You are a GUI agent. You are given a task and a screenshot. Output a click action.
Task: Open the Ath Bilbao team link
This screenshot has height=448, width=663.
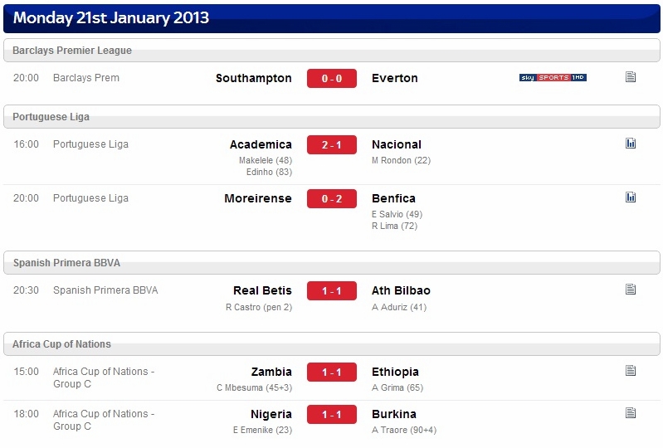[x=401, y=290]
